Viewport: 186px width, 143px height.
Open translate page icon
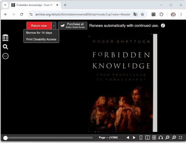[x=135, y=14]
